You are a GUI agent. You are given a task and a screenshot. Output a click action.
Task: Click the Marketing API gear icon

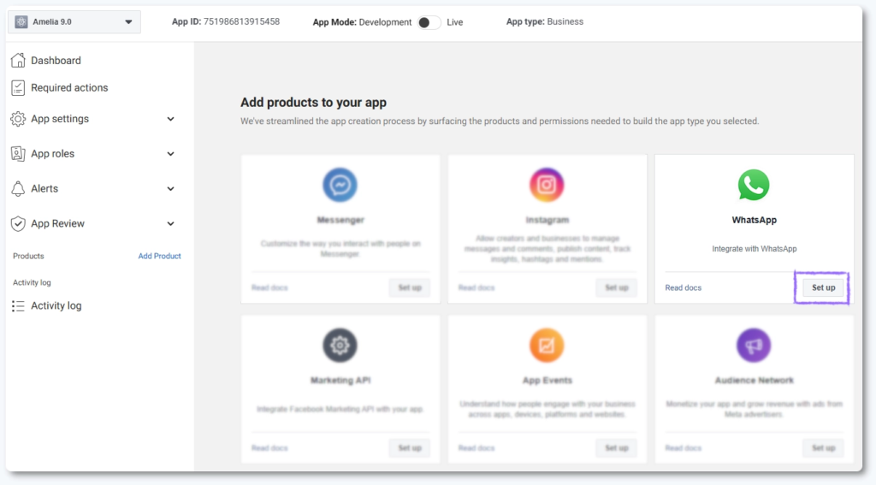[340, 346]
